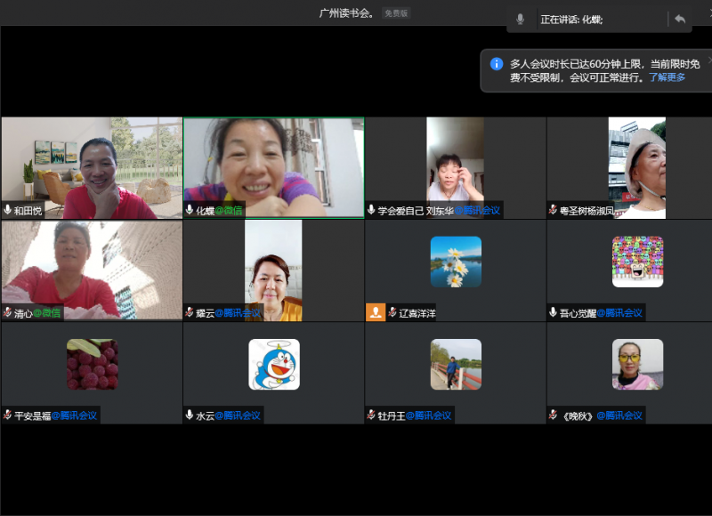Click the 免费版 badge next to meeting title

pos(395,13)
